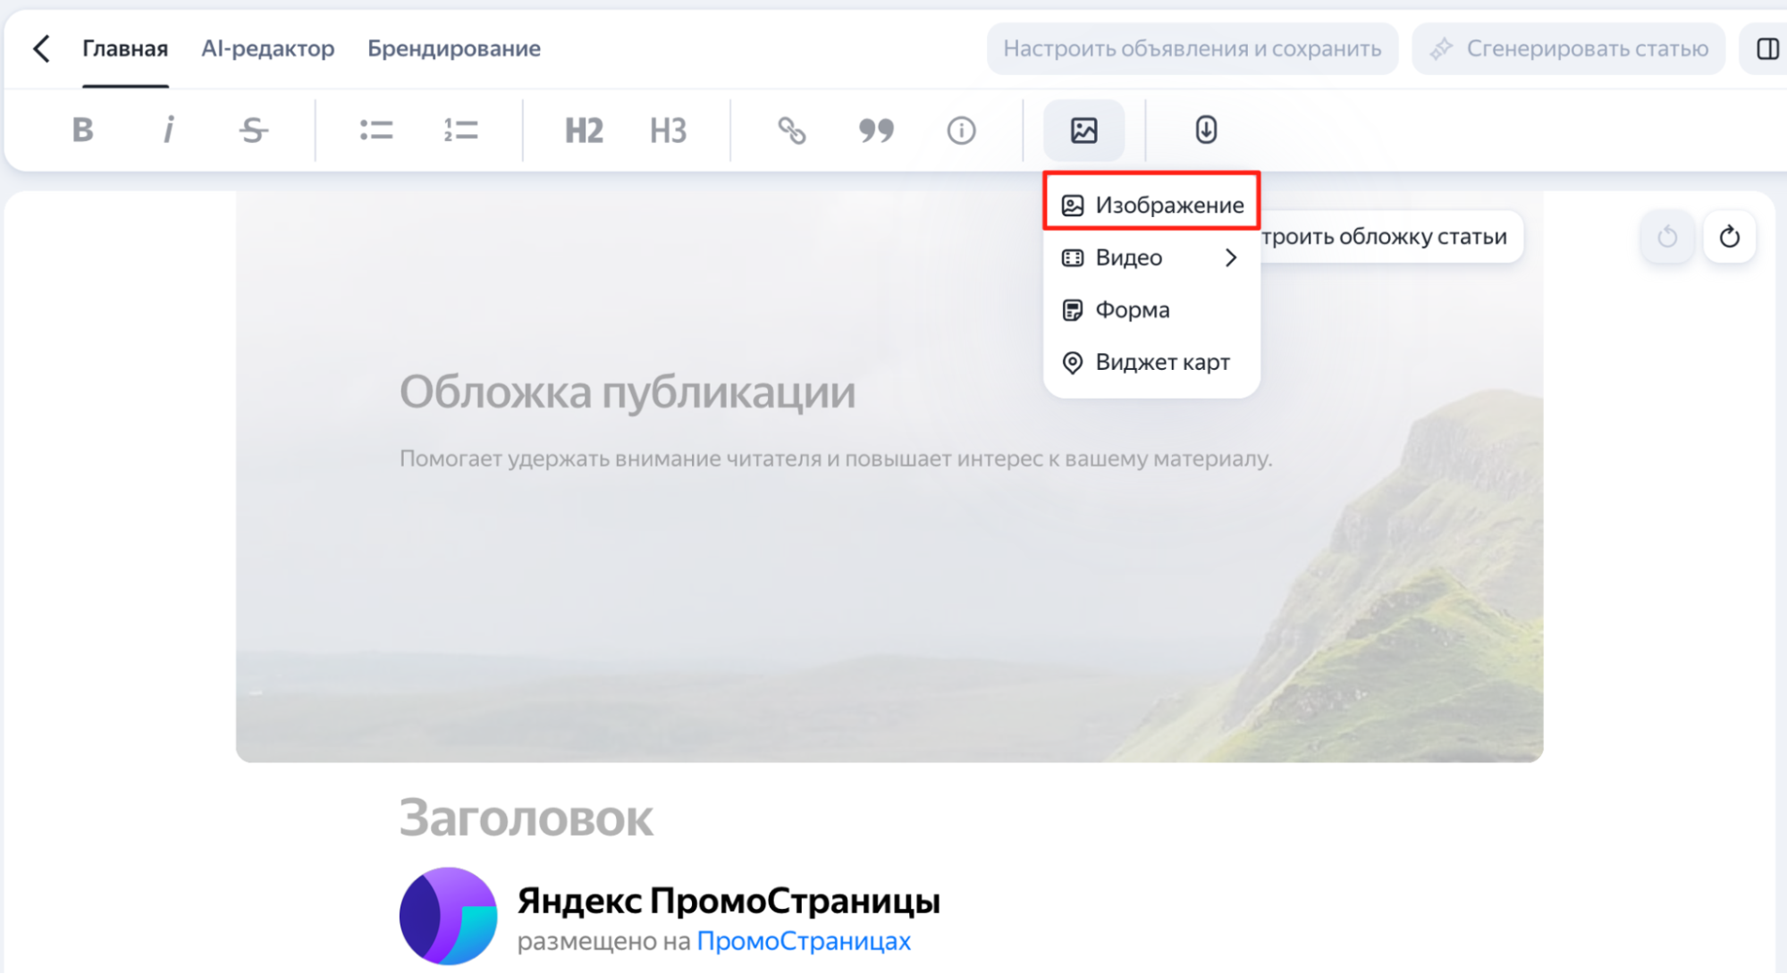Image resolution: width=1787 pixels, height=974 pixels.
Task: Apply italic formatting
Action: pos(168,130)
